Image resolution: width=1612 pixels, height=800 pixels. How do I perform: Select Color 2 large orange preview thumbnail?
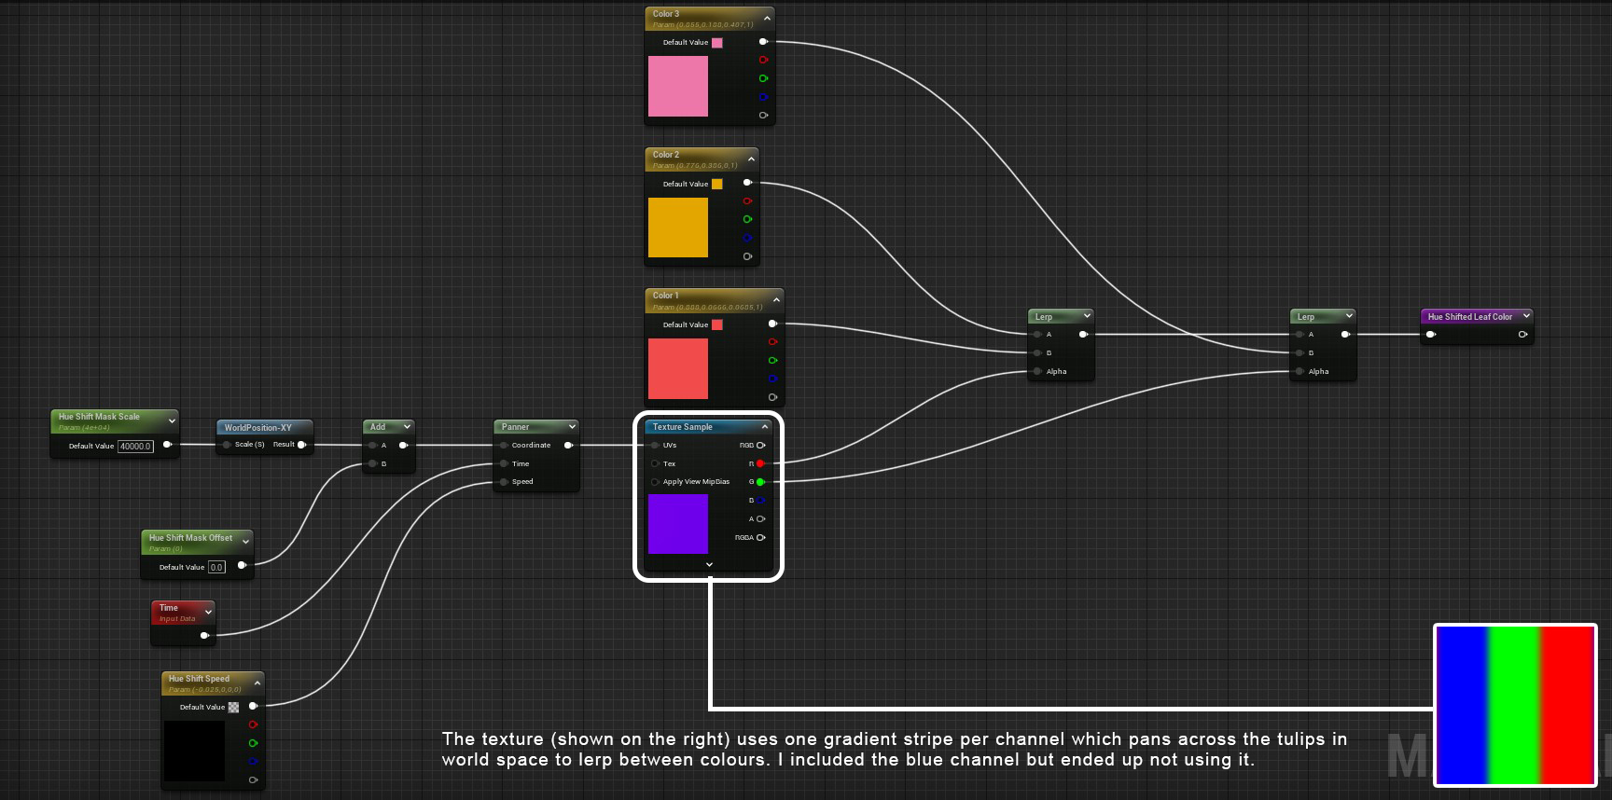coord(678,228)
